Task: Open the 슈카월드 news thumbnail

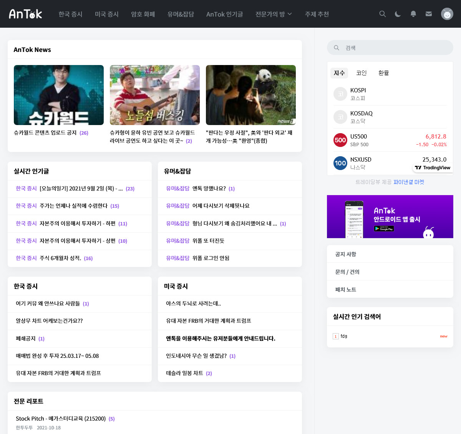Action: tap(59, 95)
